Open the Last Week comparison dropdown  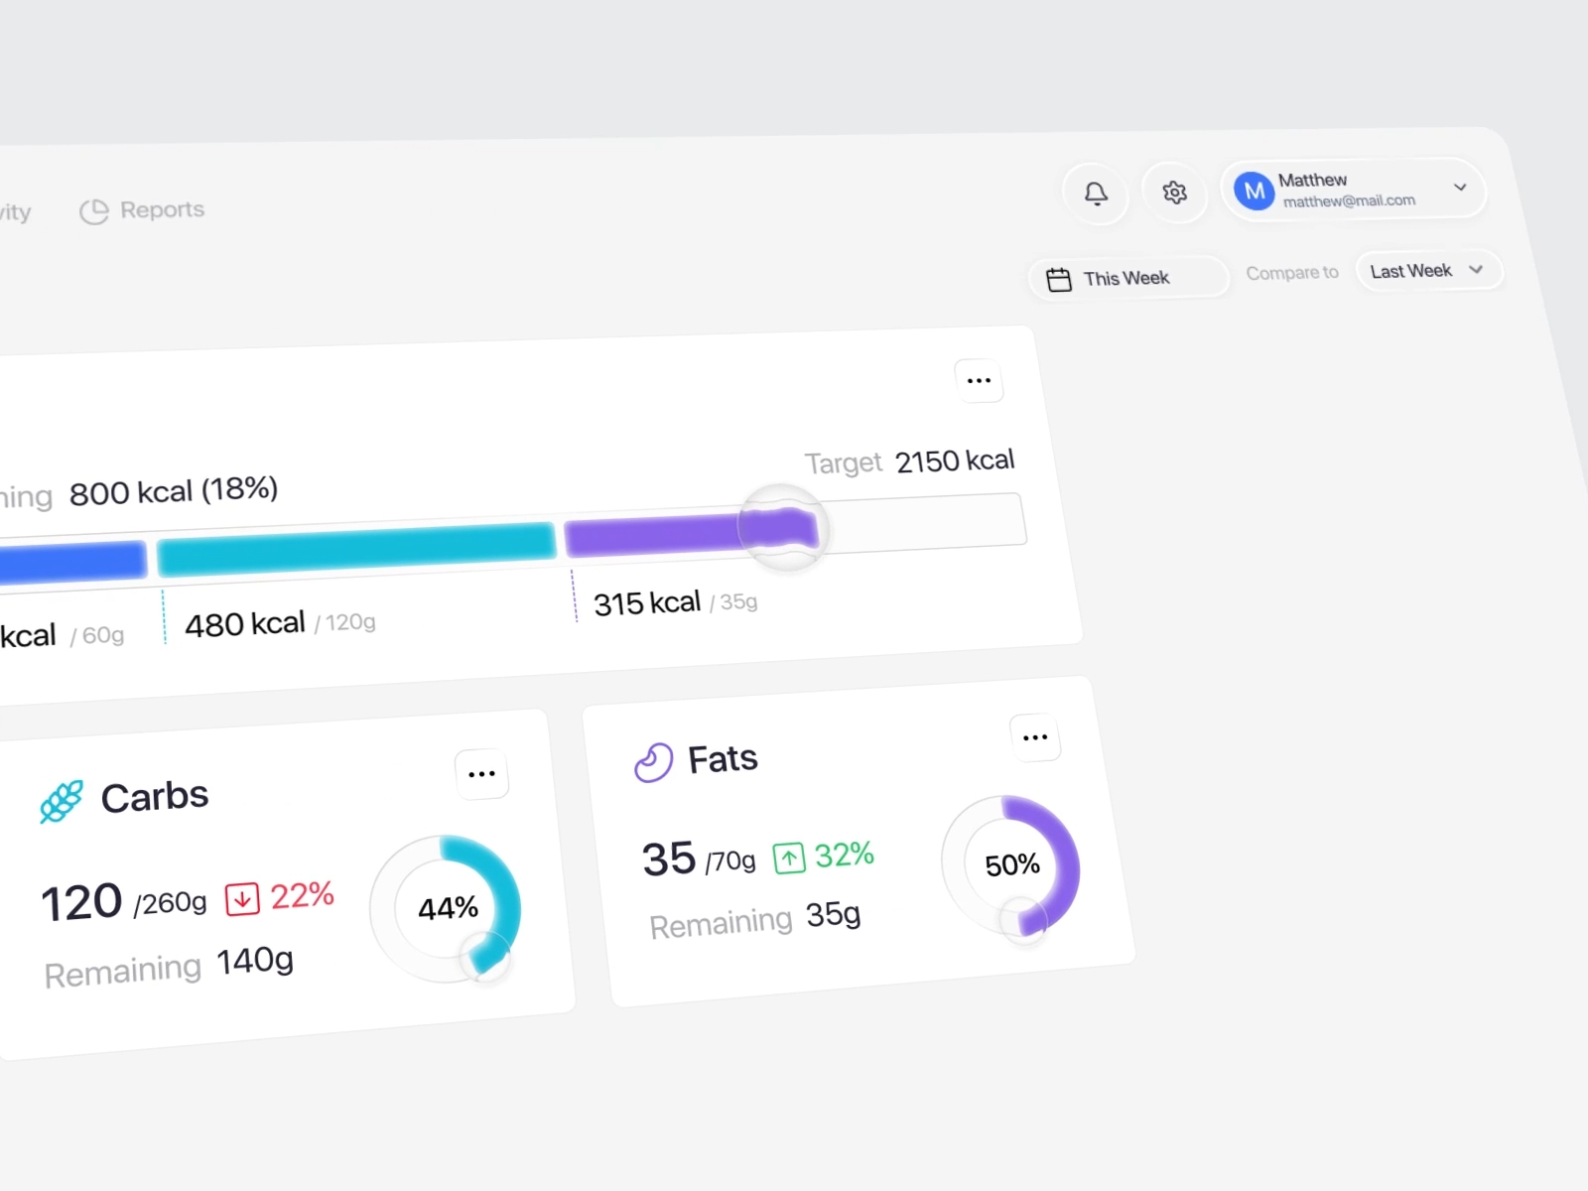coord(1427,270)
